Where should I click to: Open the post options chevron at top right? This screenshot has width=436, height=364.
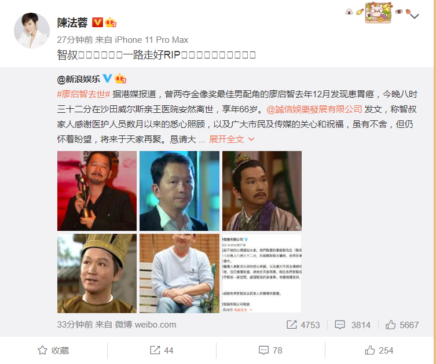pyautogui.click(x=415, y=16)
